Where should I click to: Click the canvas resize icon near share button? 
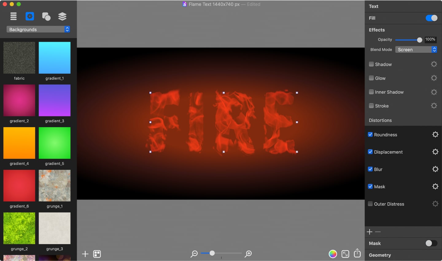[x=345, y=254]
